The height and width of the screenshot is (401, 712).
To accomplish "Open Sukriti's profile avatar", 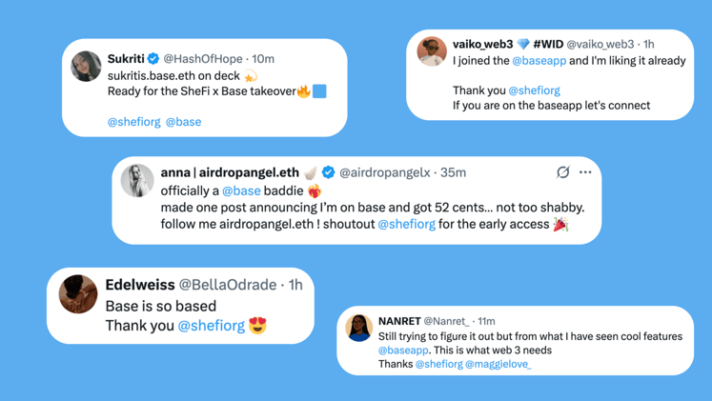I will click(87, 67).
